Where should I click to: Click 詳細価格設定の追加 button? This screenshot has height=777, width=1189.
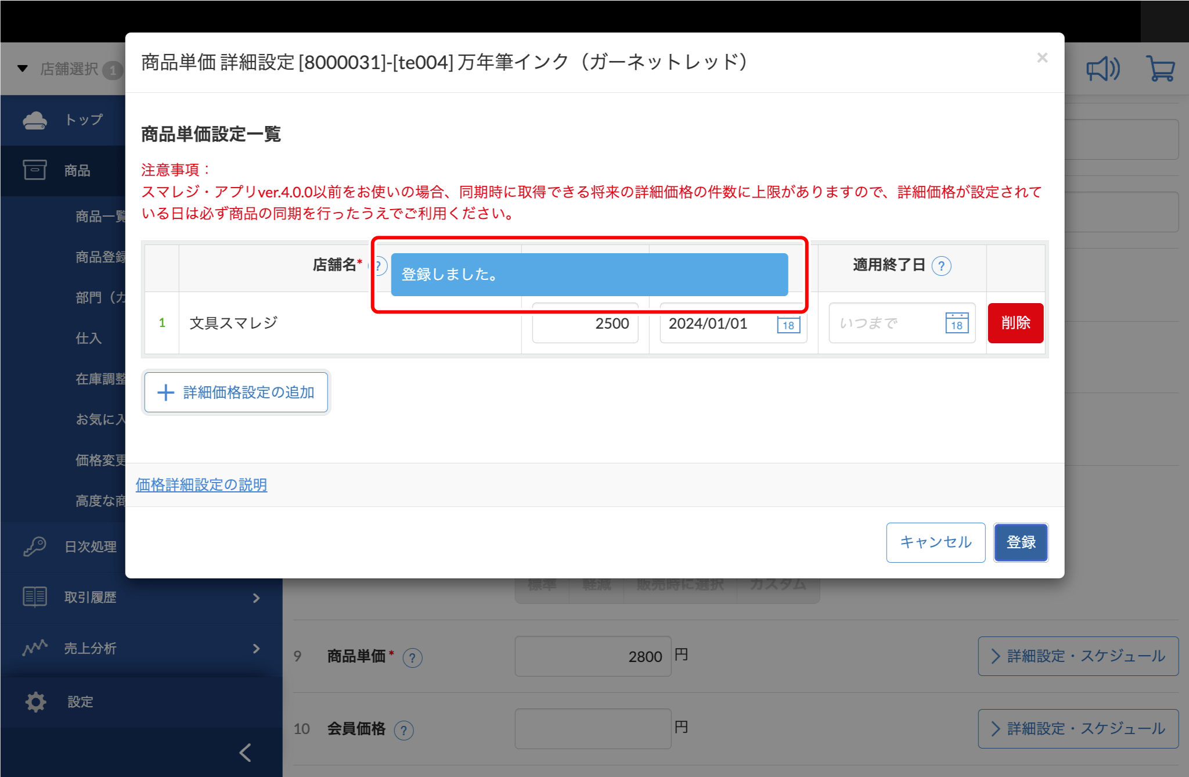236,393
